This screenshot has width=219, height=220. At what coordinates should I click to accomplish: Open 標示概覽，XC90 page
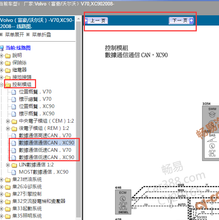pos(37,113)
